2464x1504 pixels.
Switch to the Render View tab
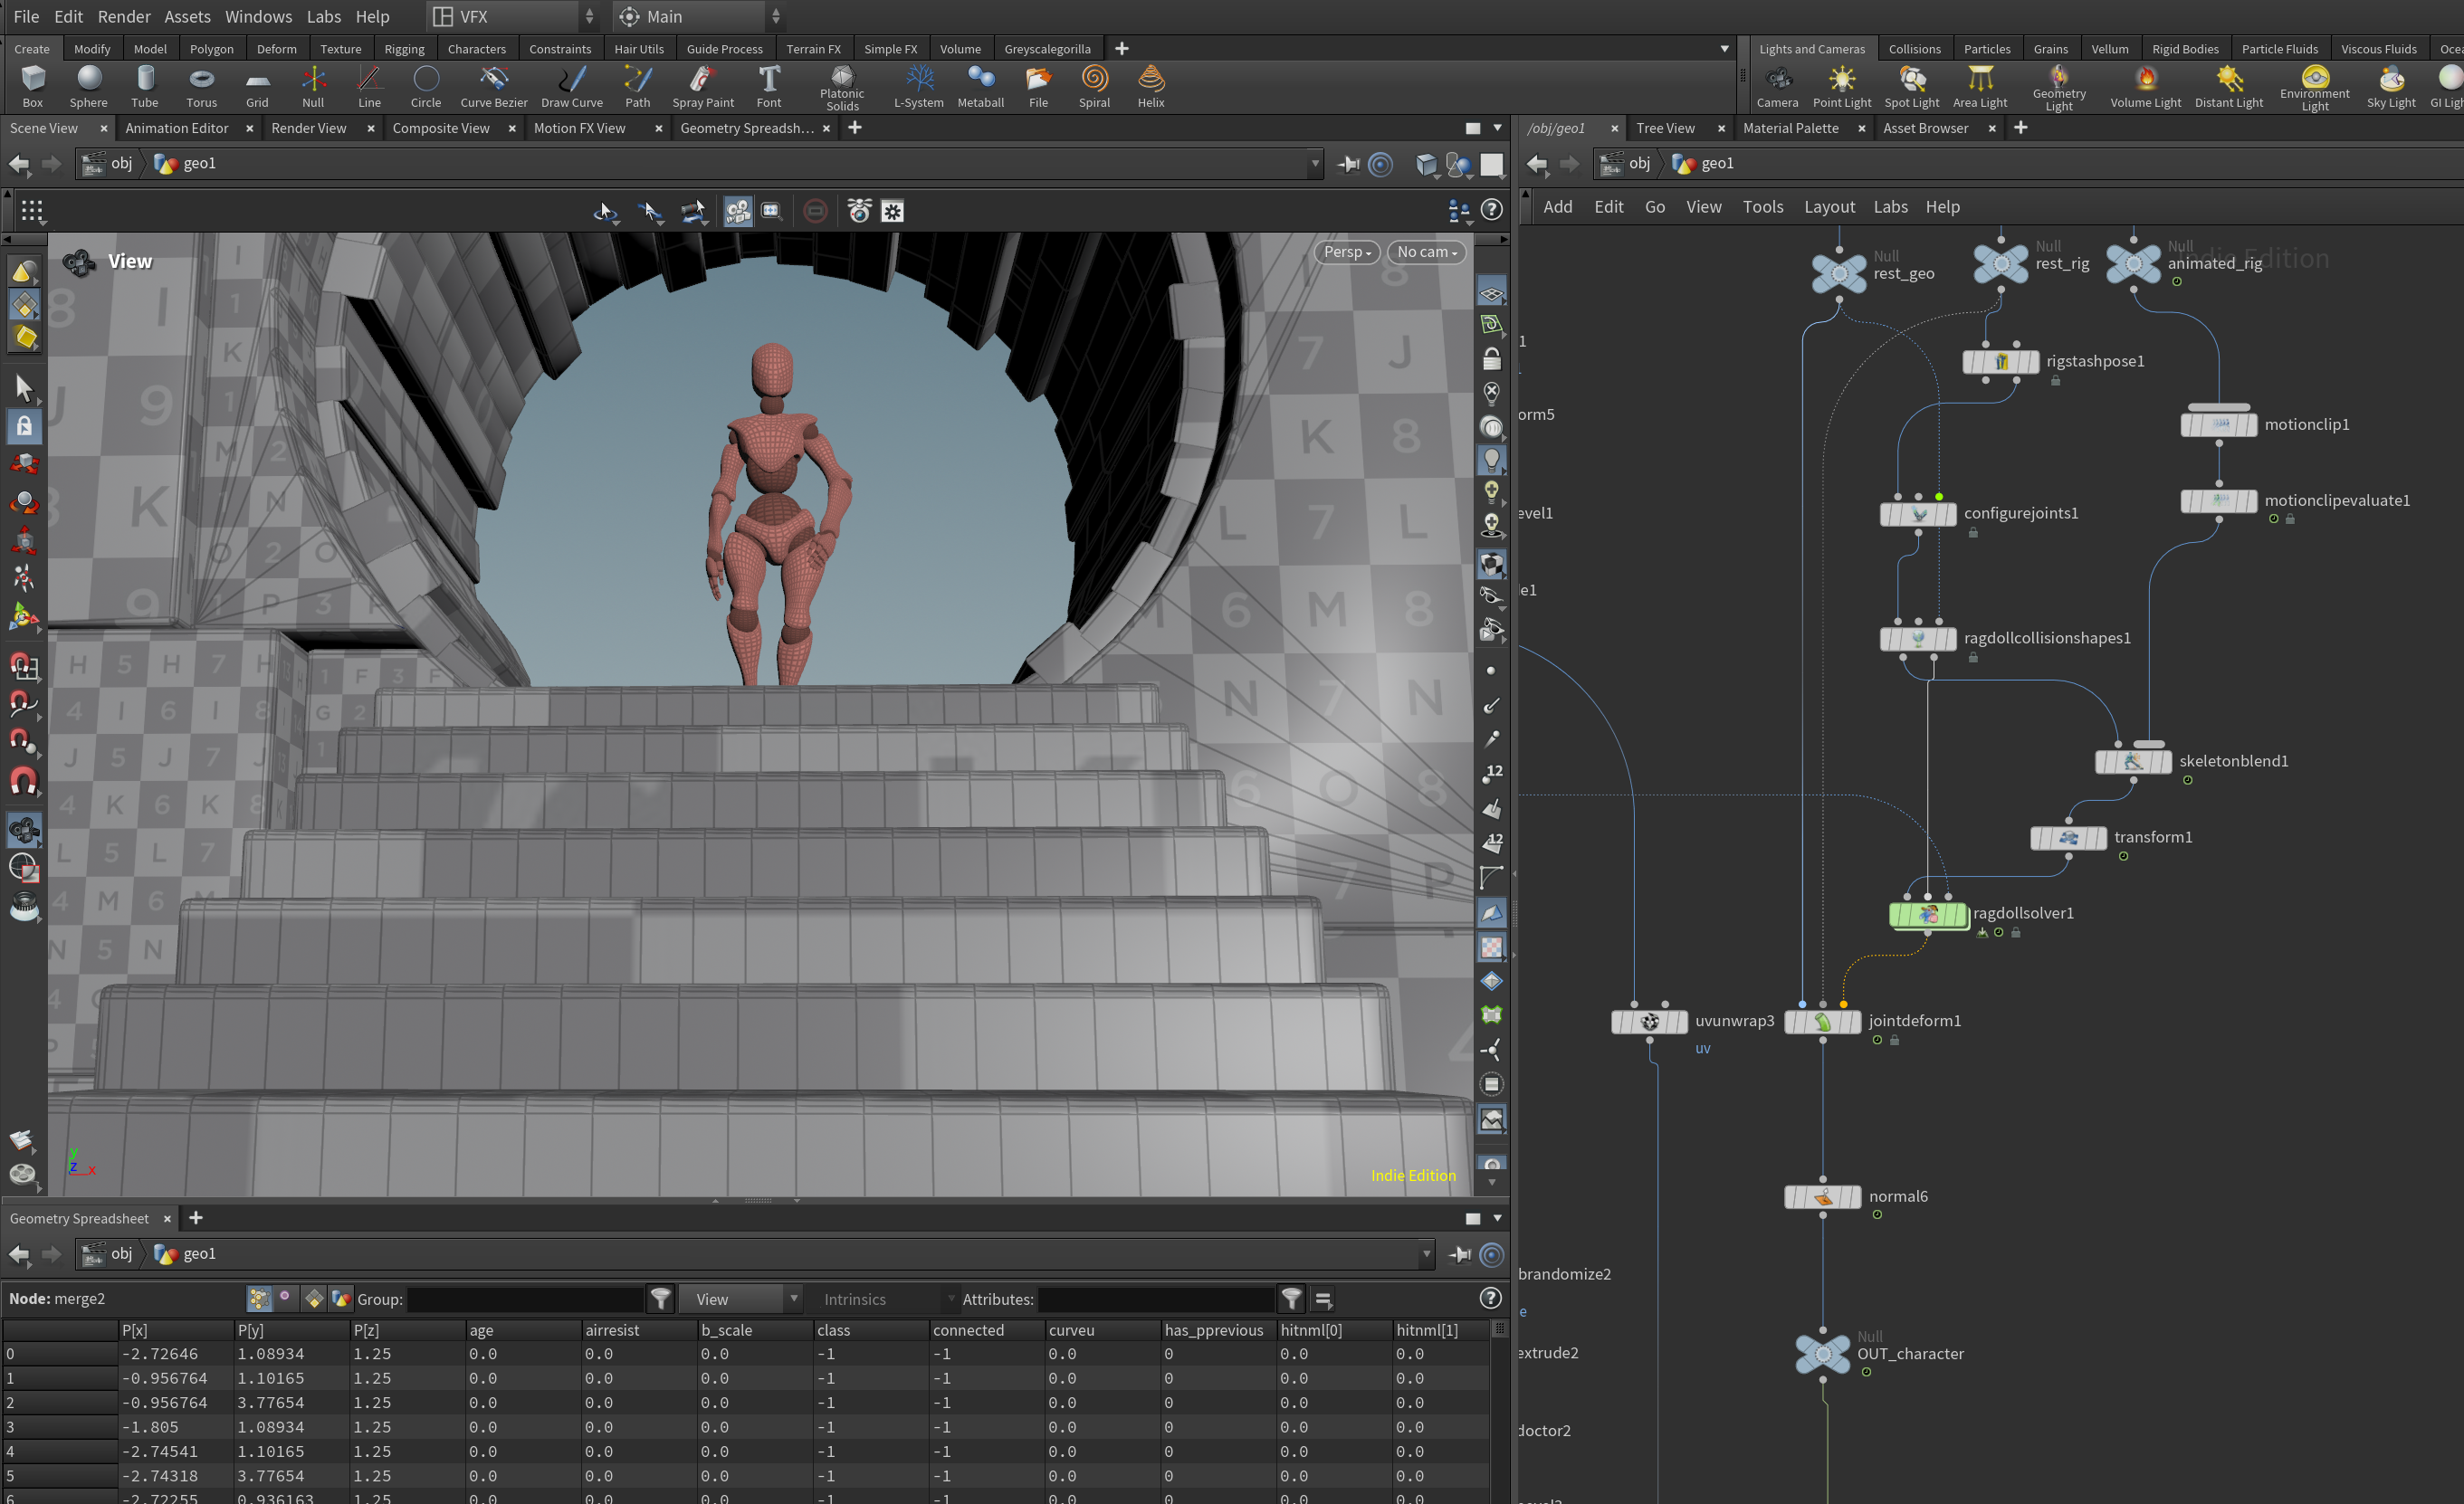point(309,128)
